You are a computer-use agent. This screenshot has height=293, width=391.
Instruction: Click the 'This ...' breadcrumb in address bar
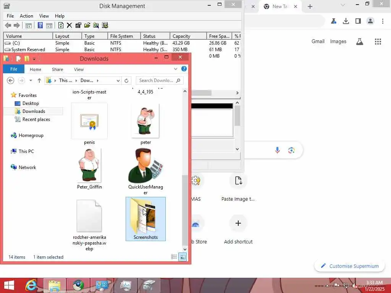pos(66,80)
